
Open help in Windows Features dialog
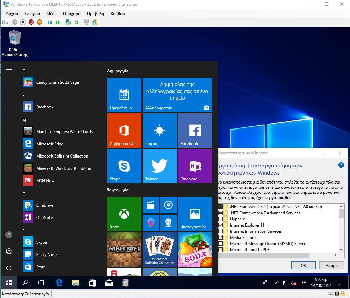(x=341, y=165)
